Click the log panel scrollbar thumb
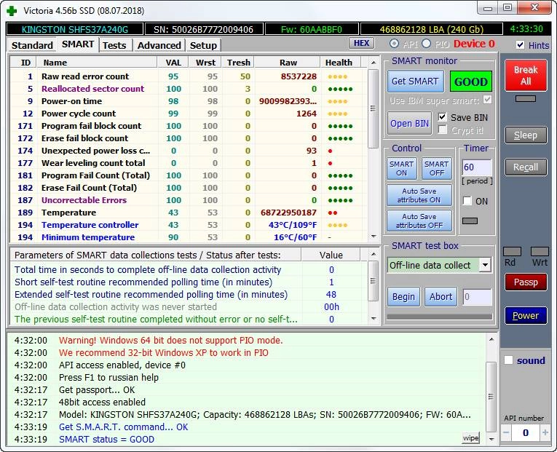Screen dimensions: 557x452 click(491, 397)
